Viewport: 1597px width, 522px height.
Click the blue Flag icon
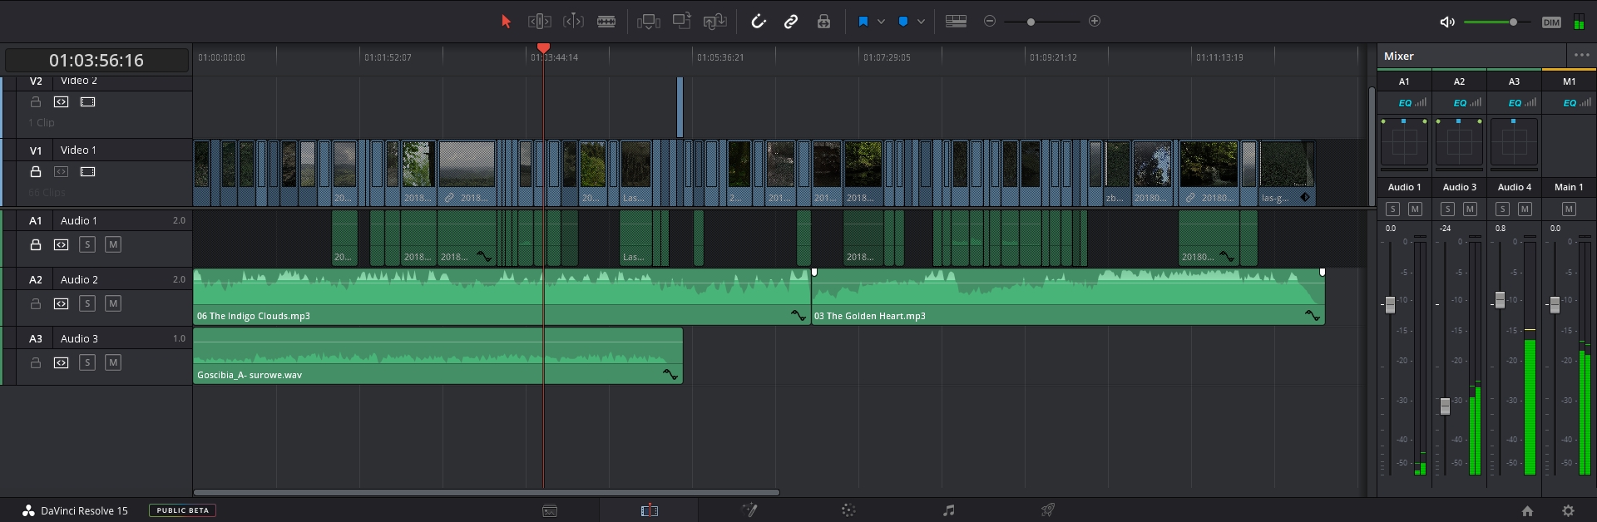coord(863,22)
